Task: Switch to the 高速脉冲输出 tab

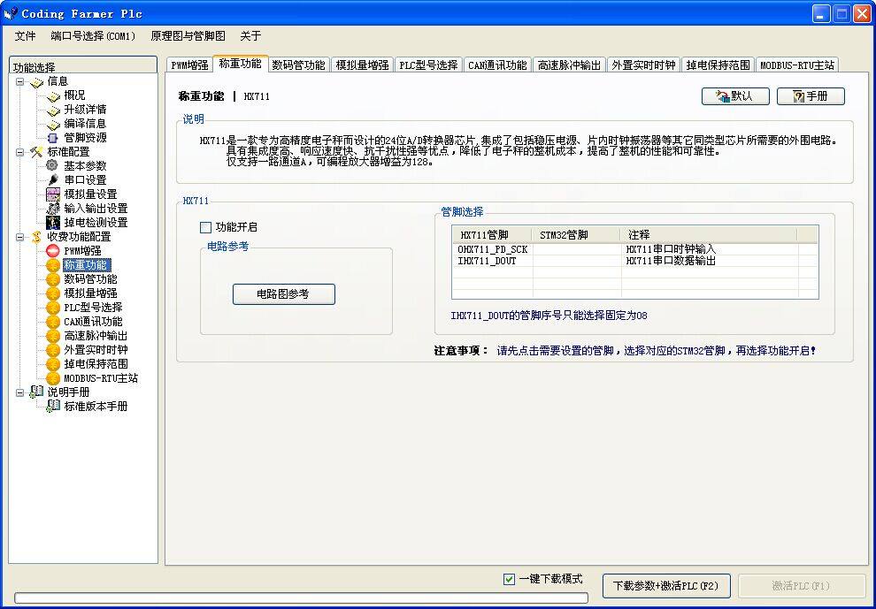Action: pos(569,65)
